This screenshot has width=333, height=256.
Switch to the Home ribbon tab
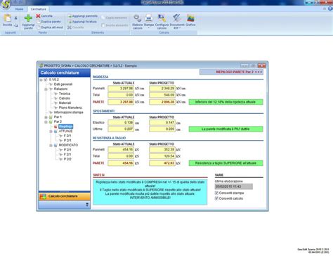click(19, 9)
